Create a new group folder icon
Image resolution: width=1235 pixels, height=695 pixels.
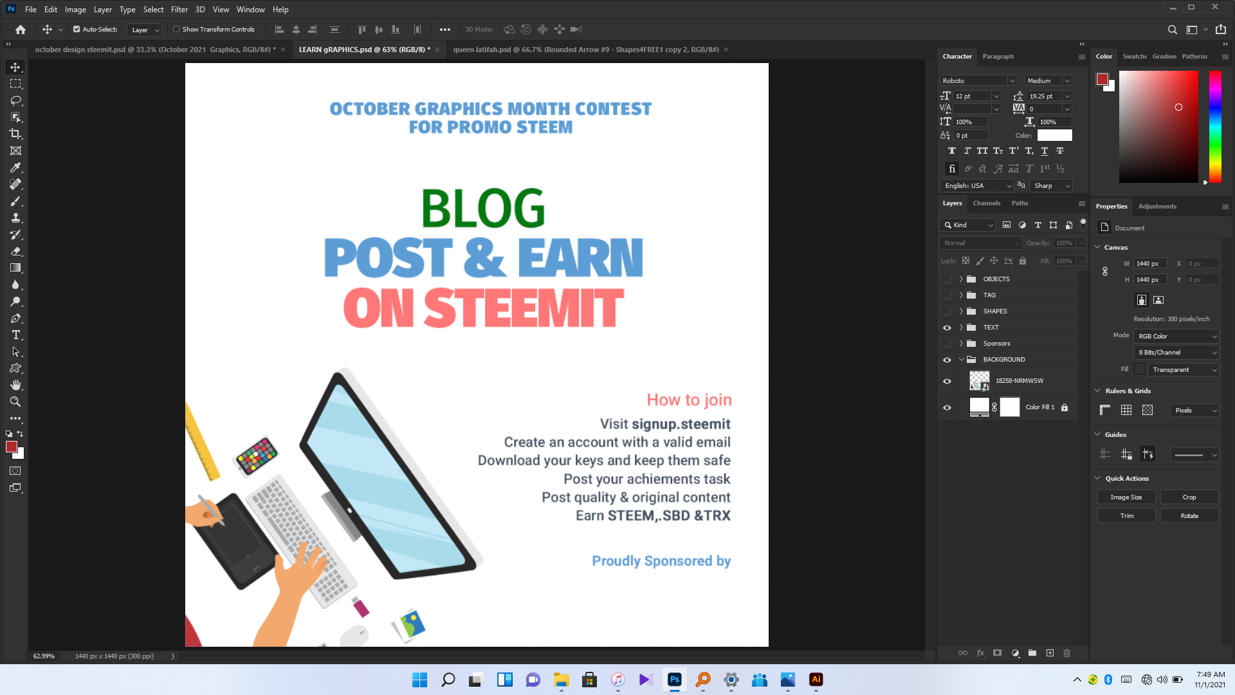tap(1032, 653)
